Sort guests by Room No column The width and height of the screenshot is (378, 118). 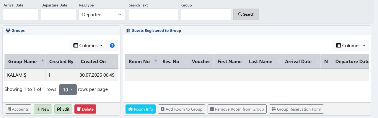[142, 61]
